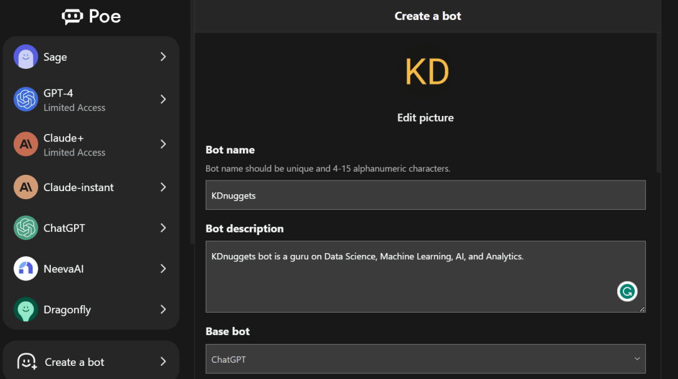
Task: Click the Bot description text area
Action: (x=414, y=276)
